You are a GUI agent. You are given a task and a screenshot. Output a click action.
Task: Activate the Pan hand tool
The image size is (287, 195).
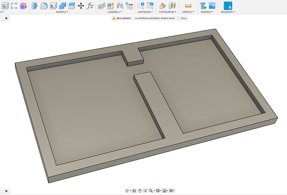(x=140, y=190)
